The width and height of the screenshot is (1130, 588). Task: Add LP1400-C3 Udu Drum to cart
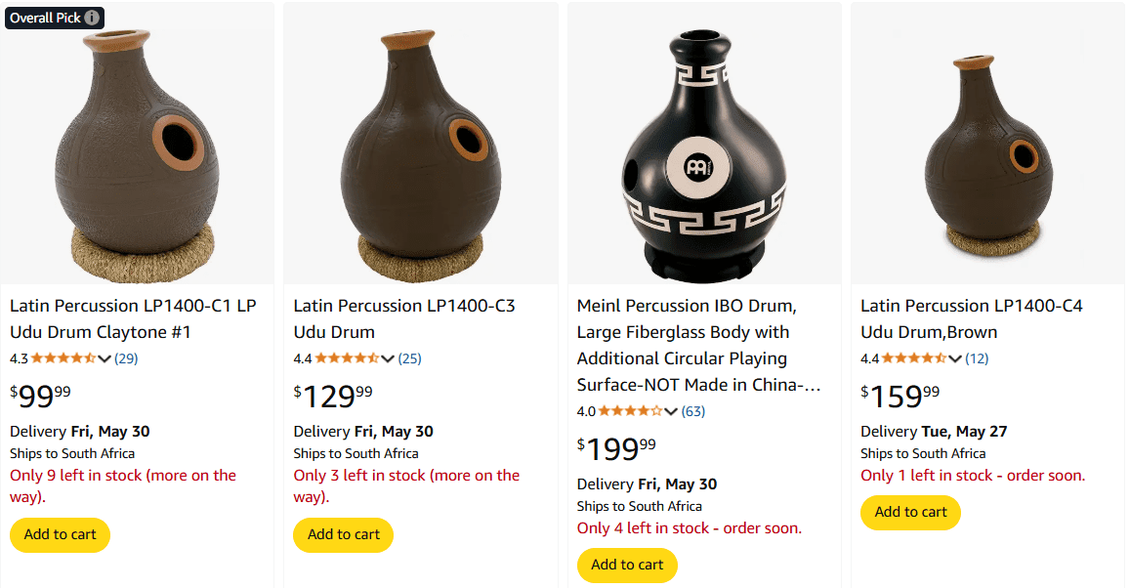coord(343,534)
